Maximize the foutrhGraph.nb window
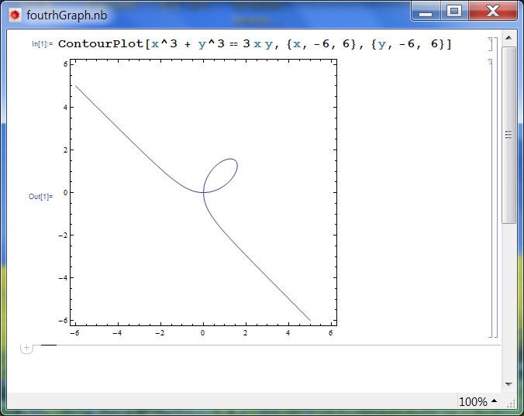The height and width of the screenshot is (416, 524). click(x=454, y=12)
